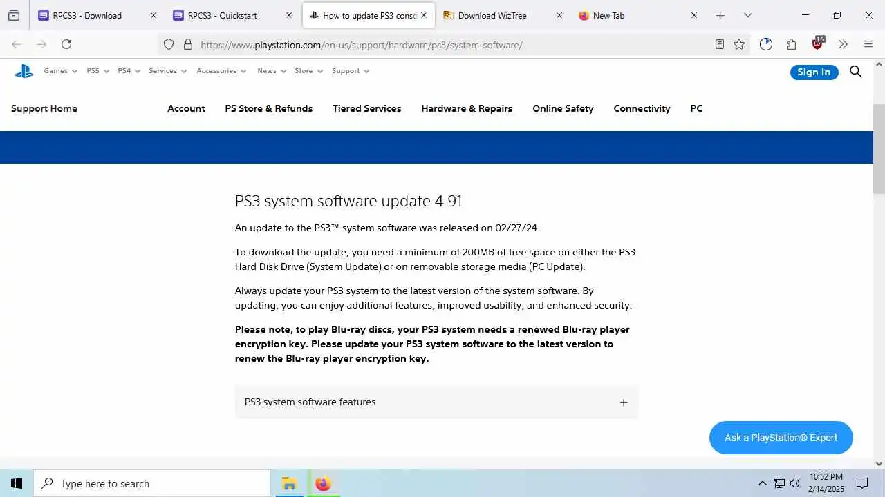
Task: Click the magnifier search icon on PlayStation site
Action: click(856, 72)
